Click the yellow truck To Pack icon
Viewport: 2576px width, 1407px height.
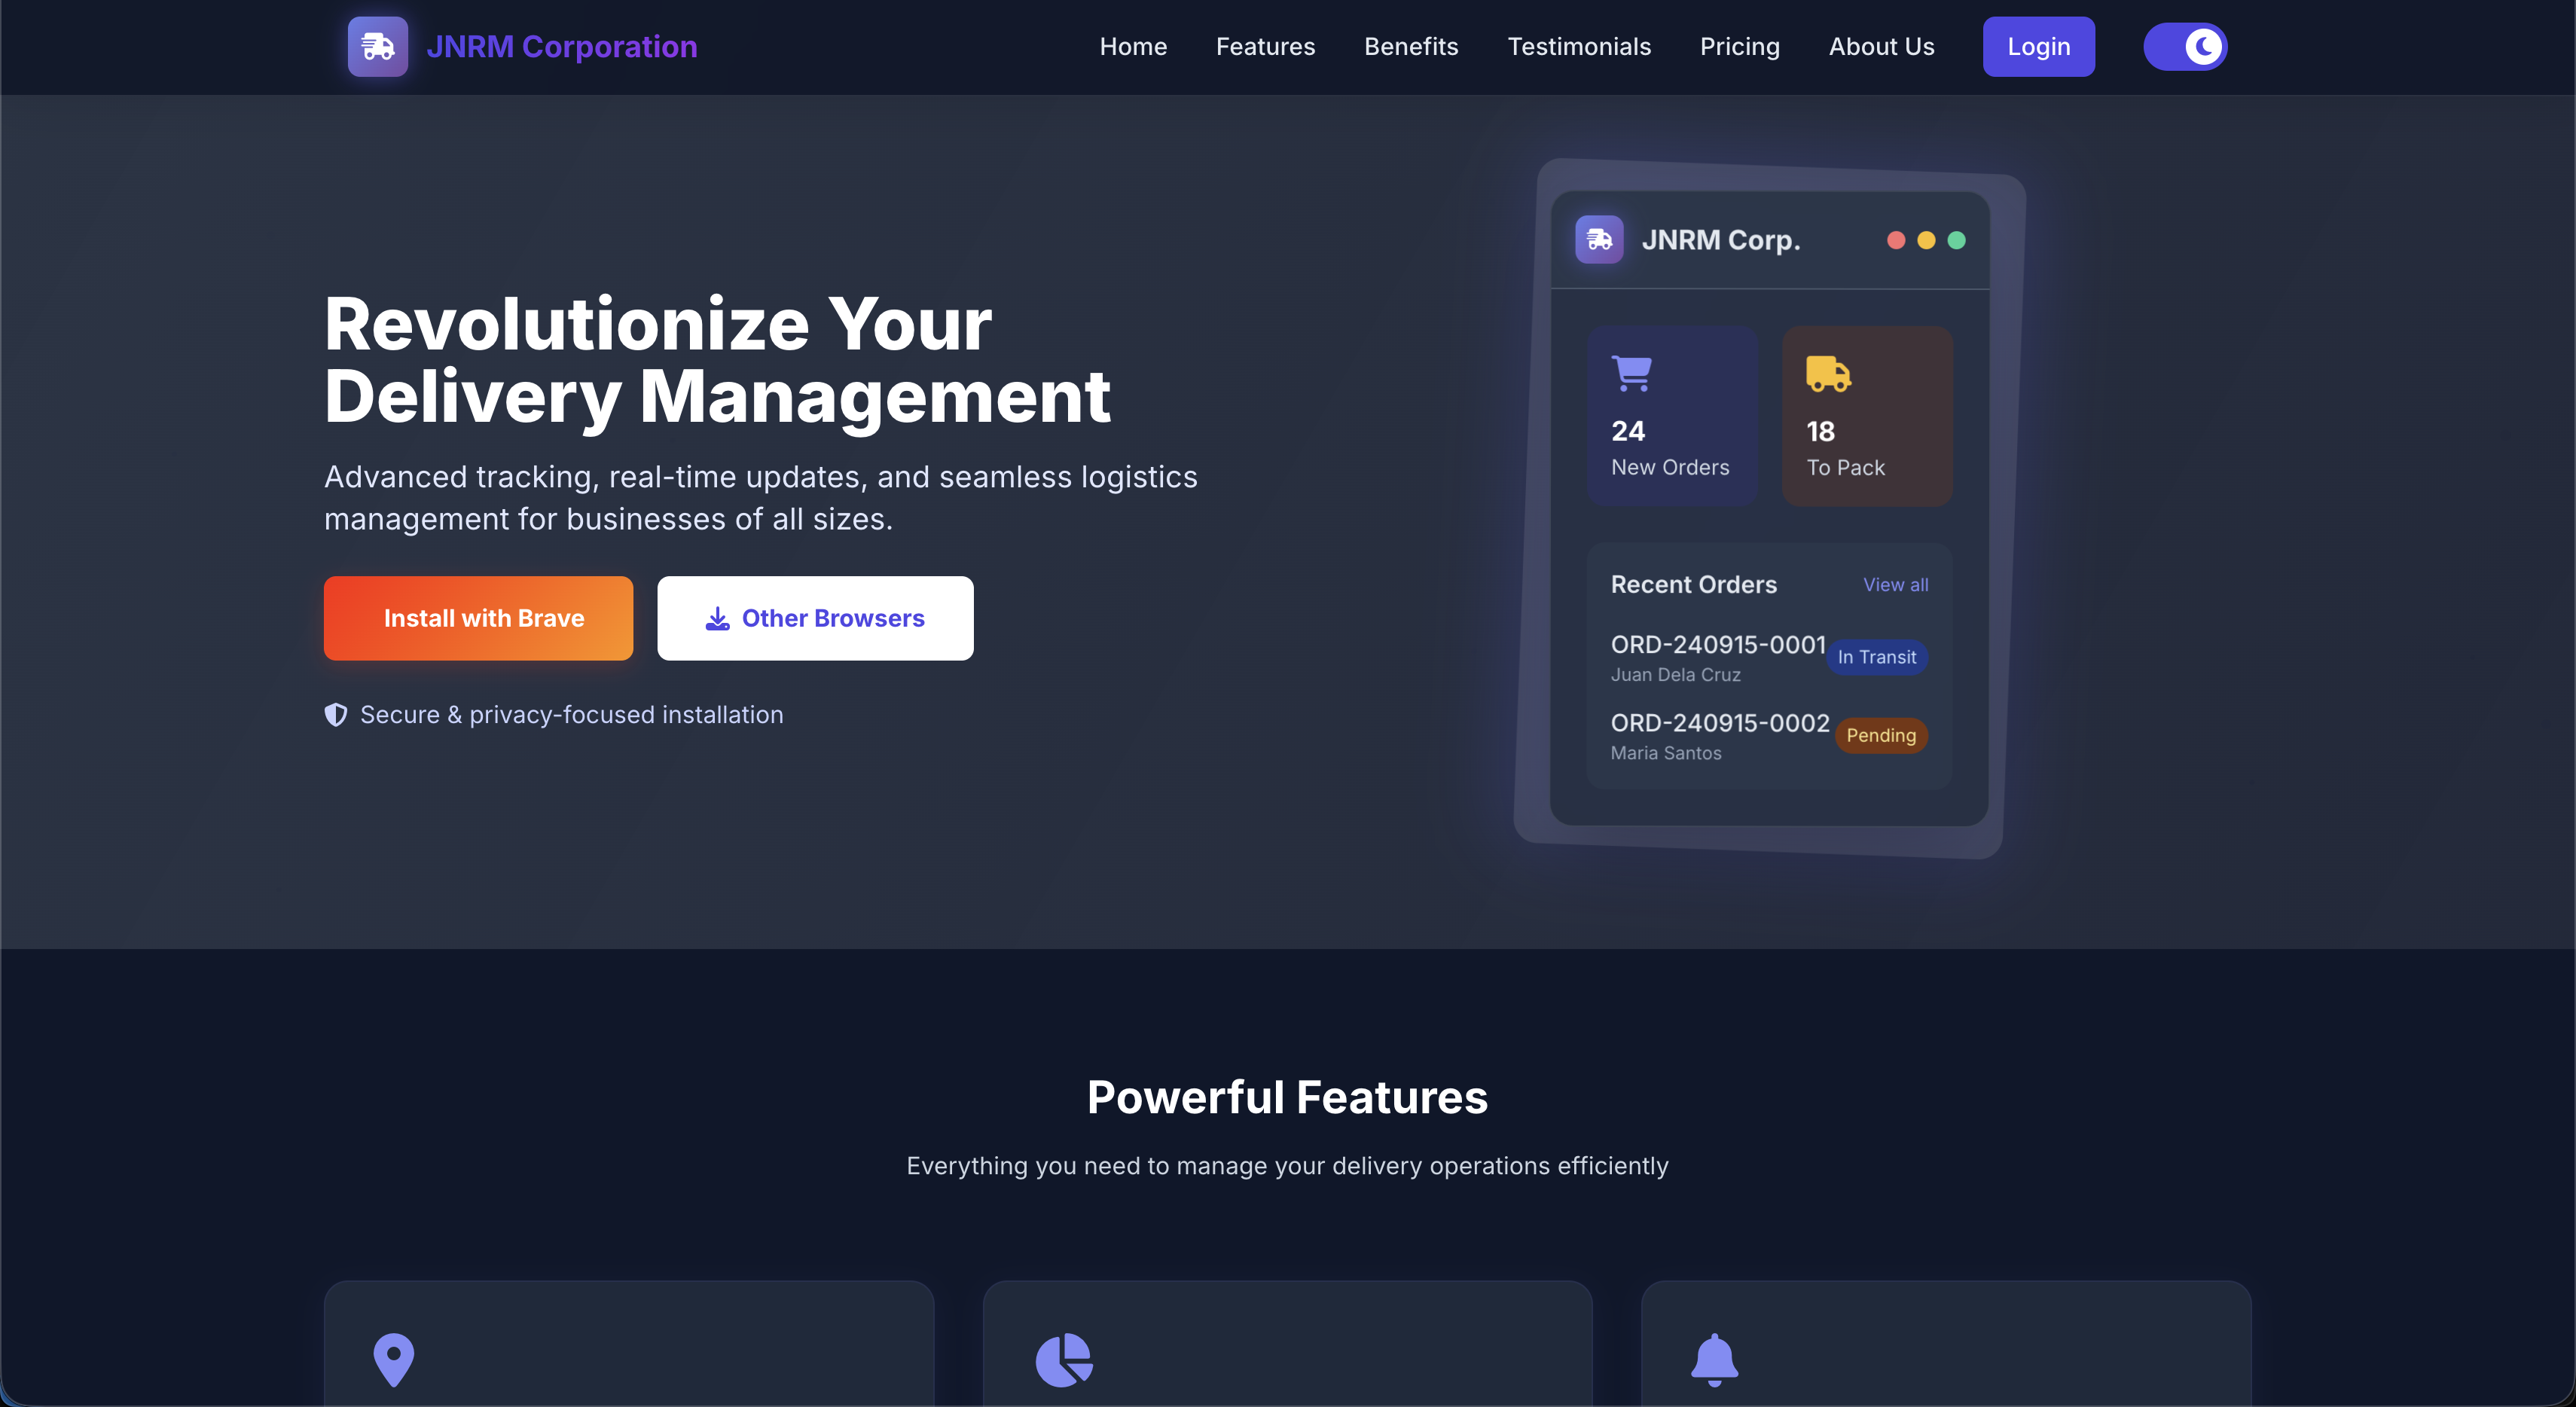click(x=1827, y=373)
